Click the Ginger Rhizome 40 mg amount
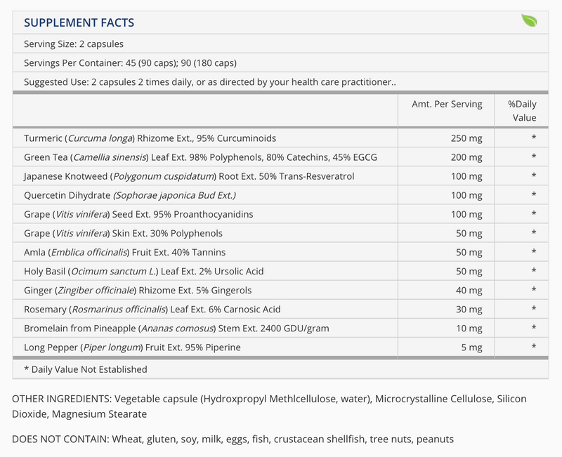Image resolution: width=562 pixels, height=457 pixels. pyautogui.click(x=469, y=290)
